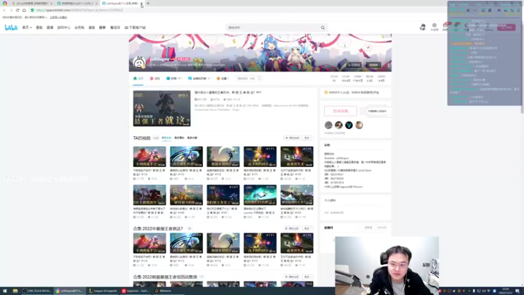Select the 主页 tab in channel nav
Screen dimensions: 524x295
pos(138,79)
